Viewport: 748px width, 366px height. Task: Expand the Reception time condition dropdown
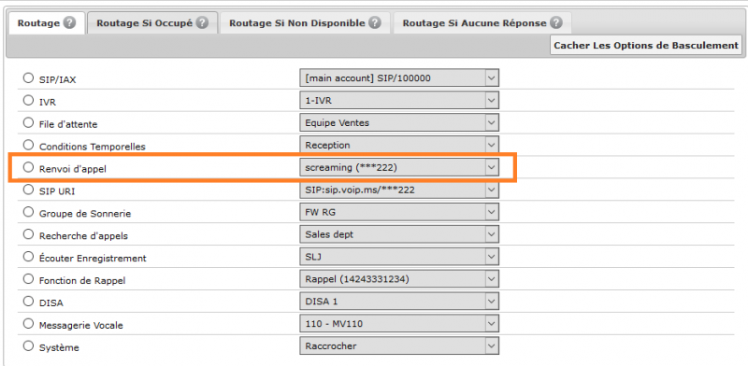click(399, 145)
